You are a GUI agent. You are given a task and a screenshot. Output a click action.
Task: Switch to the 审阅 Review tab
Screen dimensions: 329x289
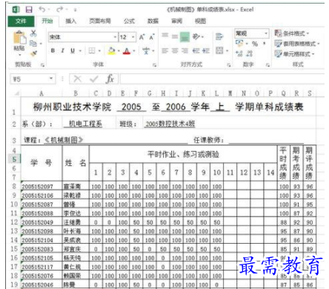[x=176, y=21]
